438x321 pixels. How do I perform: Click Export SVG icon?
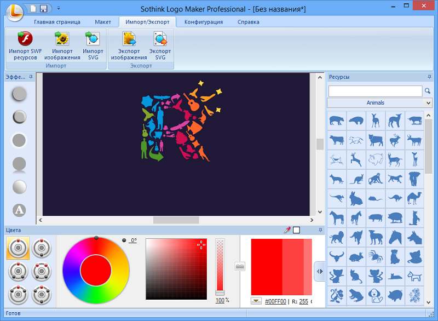(160, 39)
